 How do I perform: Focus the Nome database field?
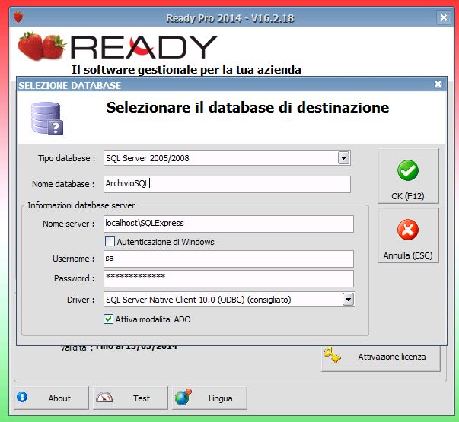click(227, 184)
